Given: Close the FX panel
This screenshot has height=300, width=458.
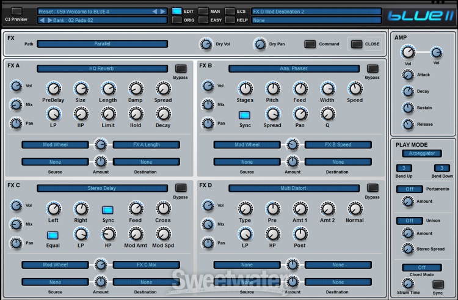Looking at the screenshot, I should 357,44.
